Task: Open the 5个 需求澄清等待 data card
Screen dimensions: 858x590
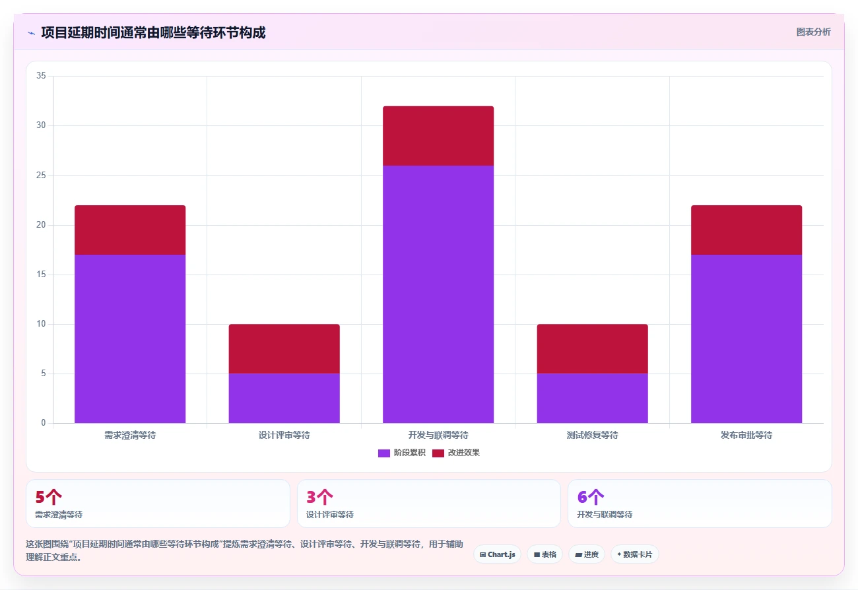Action: click(x=158, y=504)
